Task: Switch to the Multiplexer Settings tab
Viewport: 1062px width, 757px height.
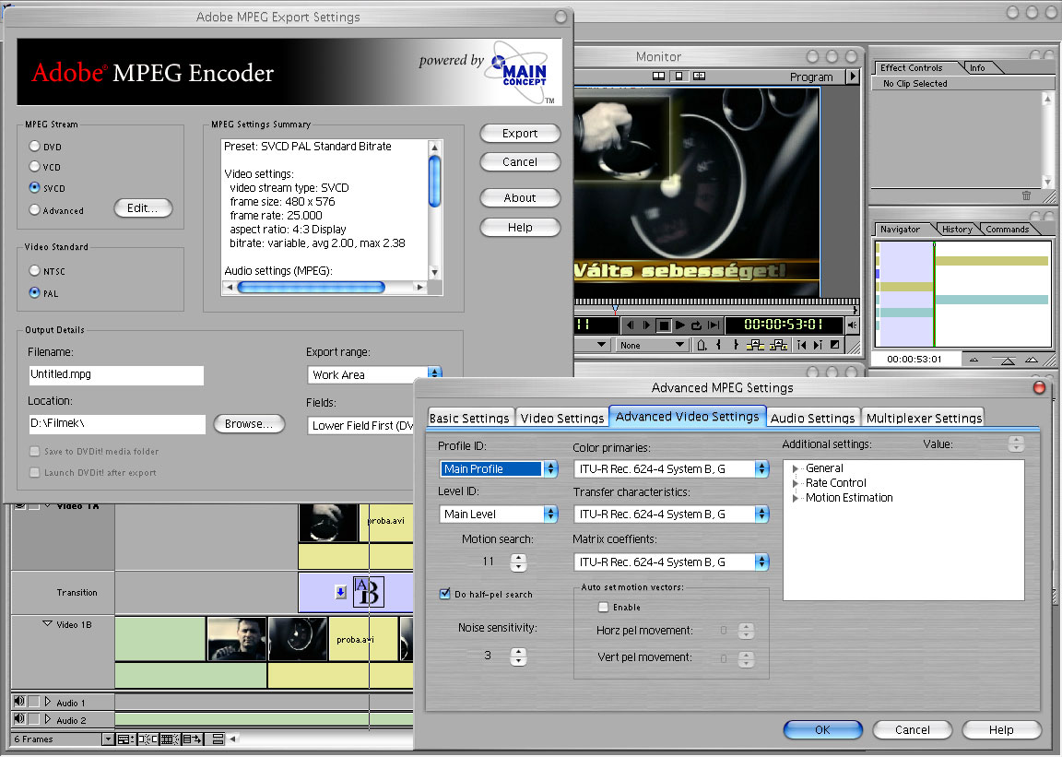Action: (924, 418)
